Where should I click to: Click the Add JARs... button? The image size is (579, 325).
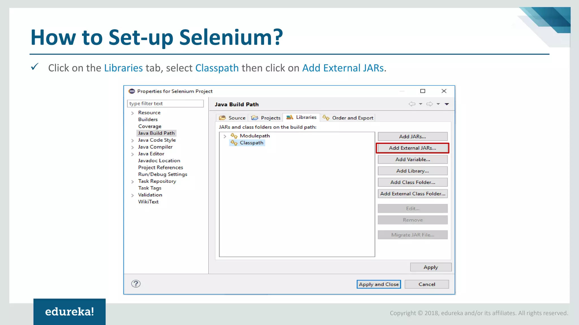[412, 137]
